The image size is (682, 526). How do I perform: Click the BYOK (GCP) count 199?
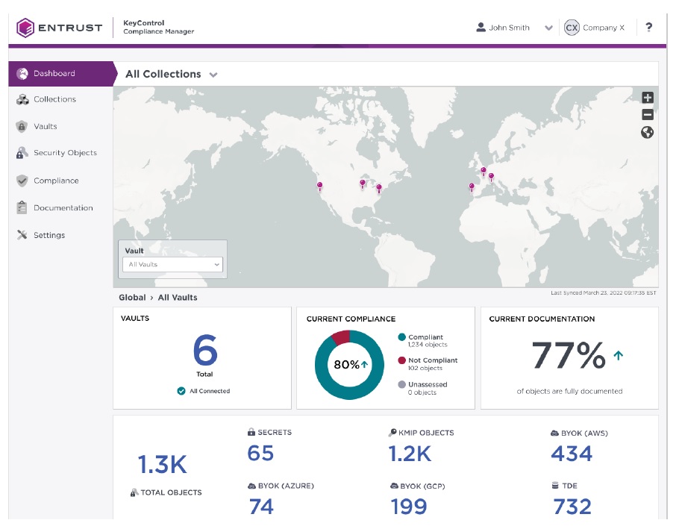(x=409, y=507)
